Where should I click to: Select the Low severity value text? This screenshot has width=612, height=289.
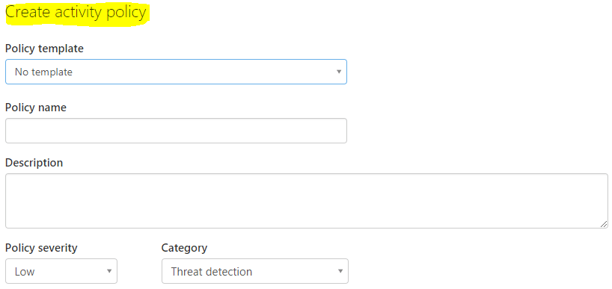25,272
